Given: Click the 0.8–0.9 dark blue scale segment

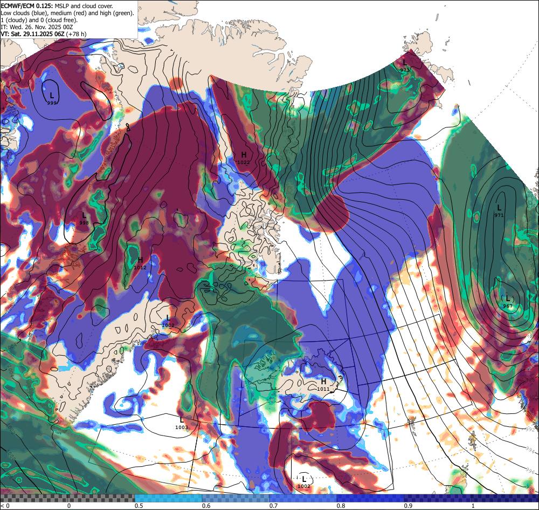Looking at the screenshot, I should [371, 498].
